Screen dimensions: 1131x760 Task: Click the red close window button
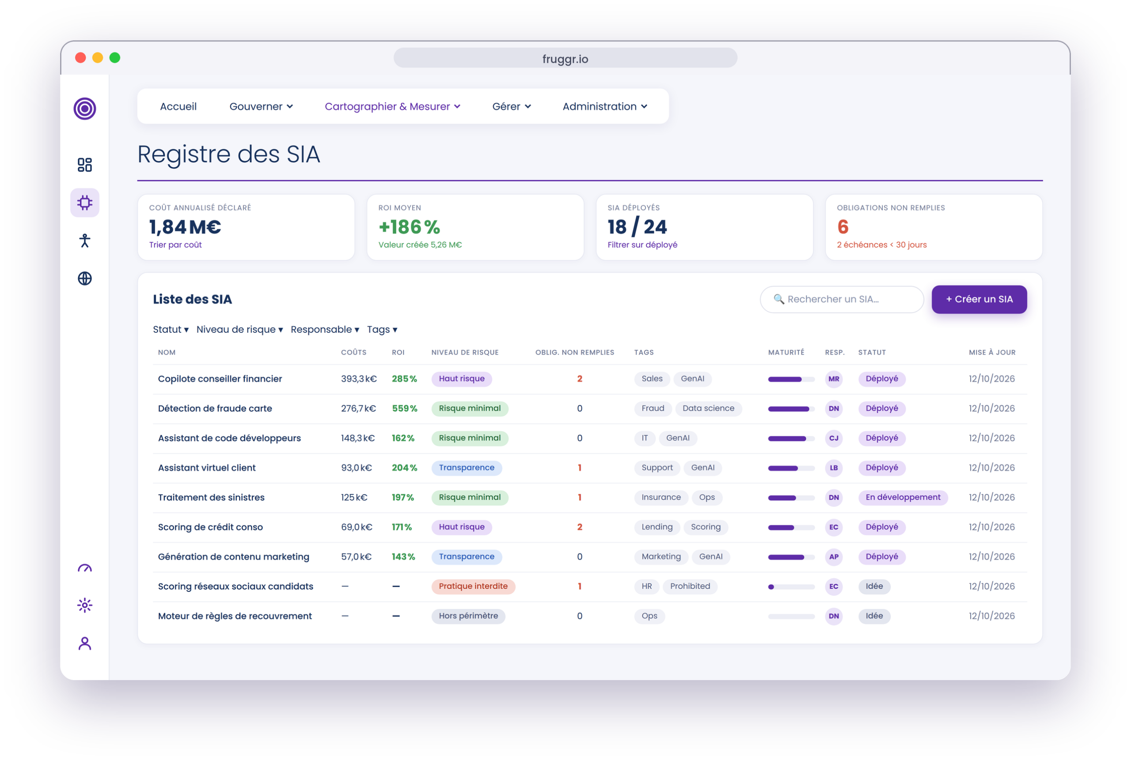(x=80, y=58)
